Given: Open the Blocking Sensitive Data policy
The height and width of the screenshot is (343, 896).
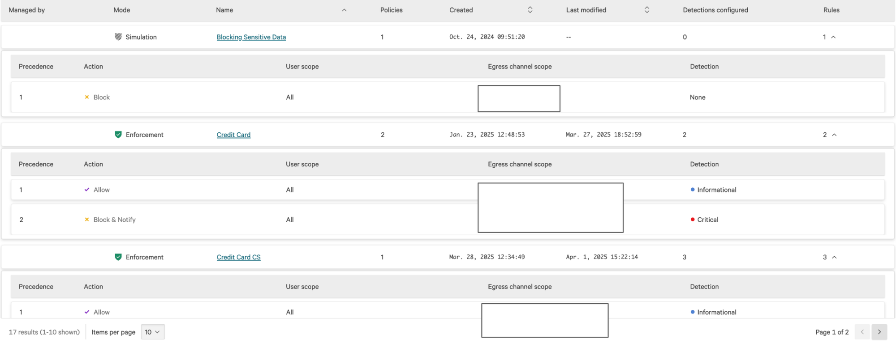Looking at the screenshot, I should (251, 37).
